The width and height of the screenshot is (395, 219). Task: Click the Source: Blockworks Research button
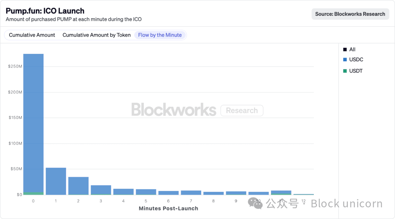pos(350,14)
